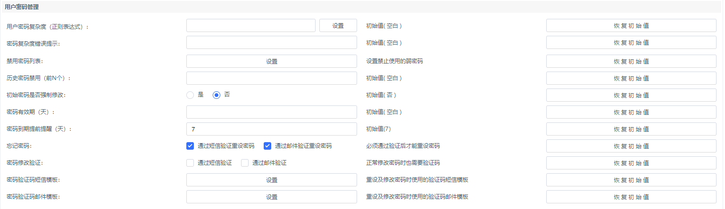
Task: Uncheck 通过邮件验证重设密码 checkbox
Action: tap(267, 146)
